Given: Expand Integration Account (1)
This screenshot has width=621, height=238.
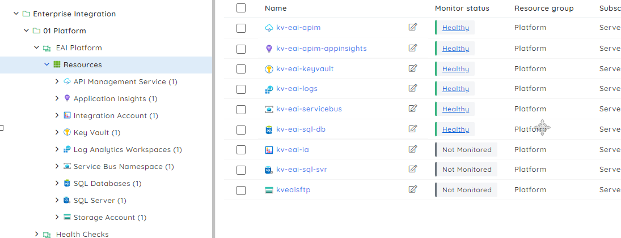Looking at the screenshot, I should 57,115.
